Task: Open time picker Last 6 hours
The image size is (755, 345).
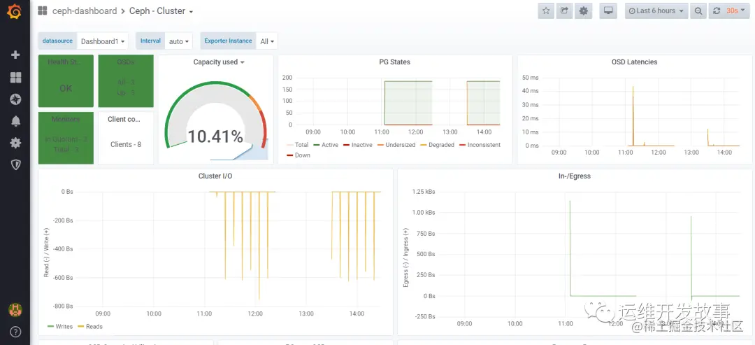Action: (656, 10)
